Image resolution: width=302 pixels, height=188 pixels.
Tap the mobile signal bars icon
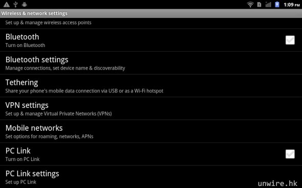coord(268,5)
